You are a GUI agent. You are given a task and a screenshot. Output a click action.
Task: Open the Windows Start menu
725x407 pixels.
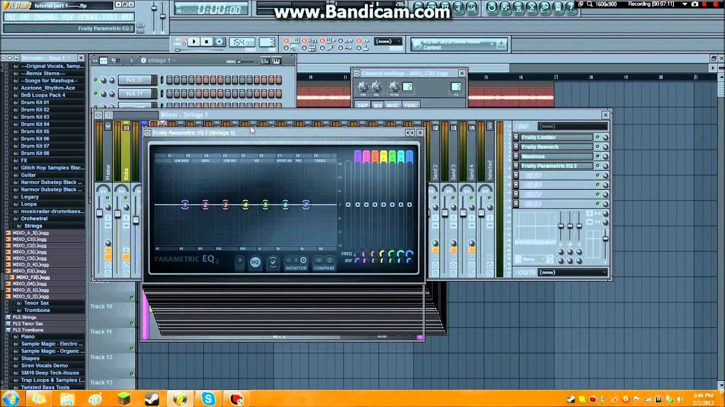click(x=11, y=399)
